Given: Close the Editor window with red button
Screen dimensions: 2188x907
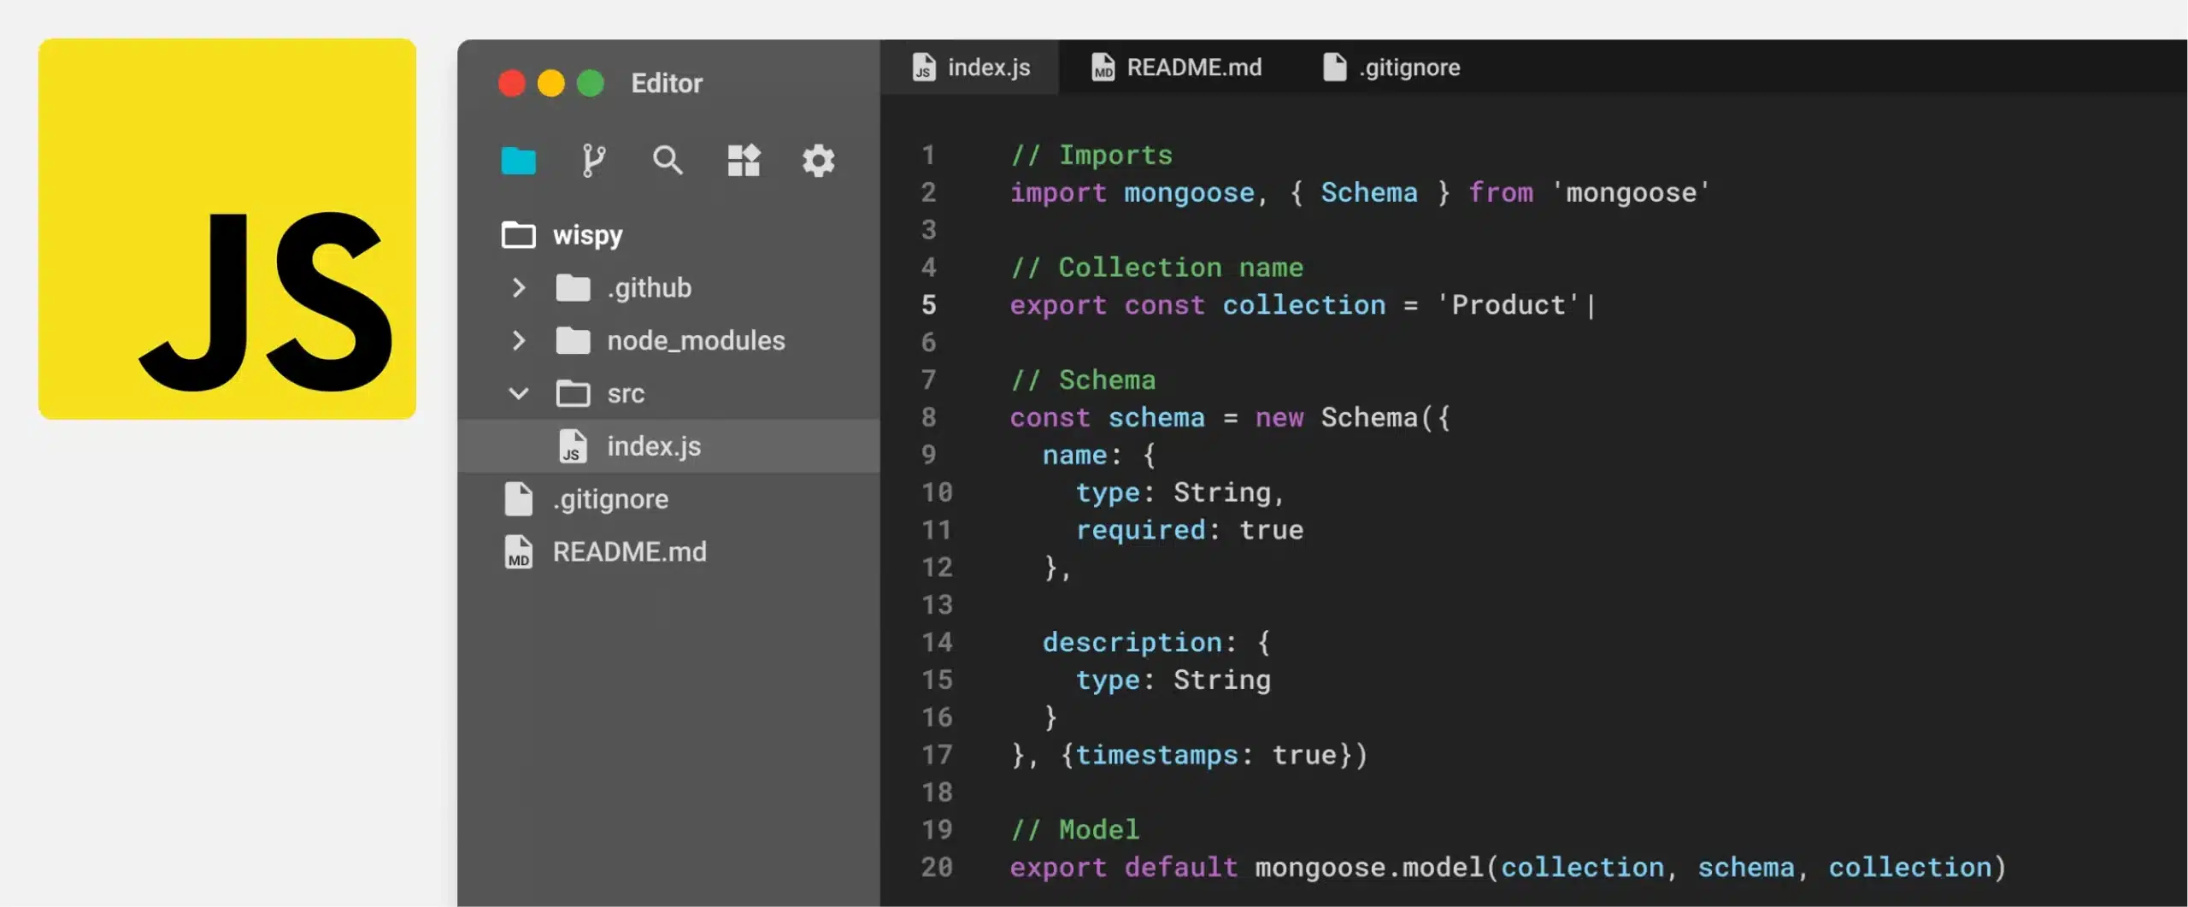Looking at the screenshot, I should click(511, 84).
